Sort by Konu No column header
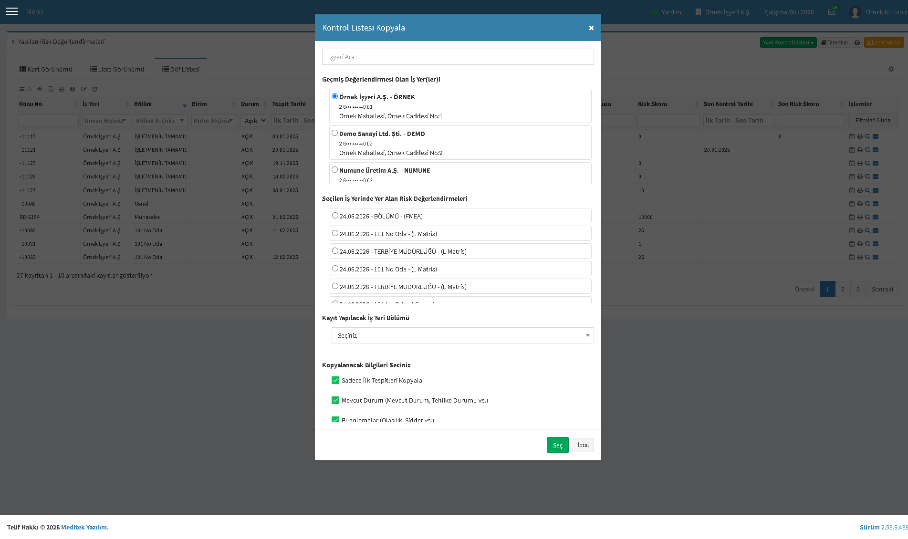This screenshot has height=539, width=908. pos(48,104)
